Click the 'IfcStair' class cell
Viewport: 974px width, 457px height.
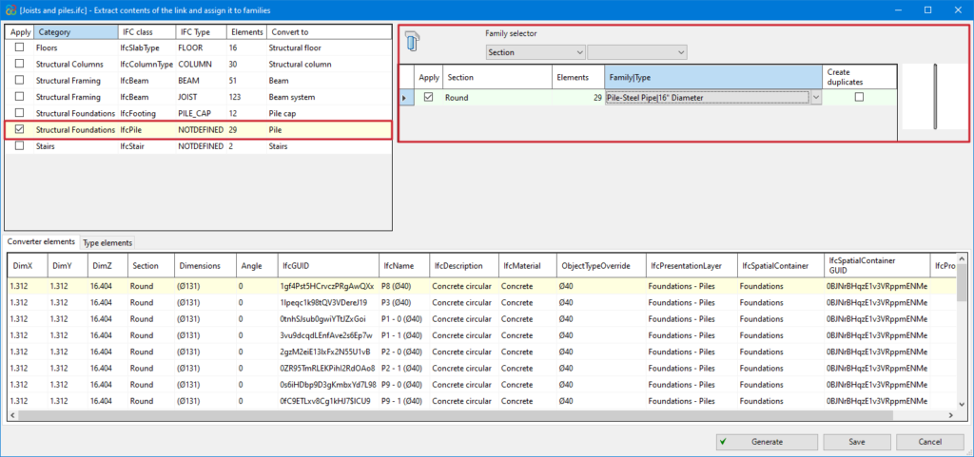tap(147, 146)
